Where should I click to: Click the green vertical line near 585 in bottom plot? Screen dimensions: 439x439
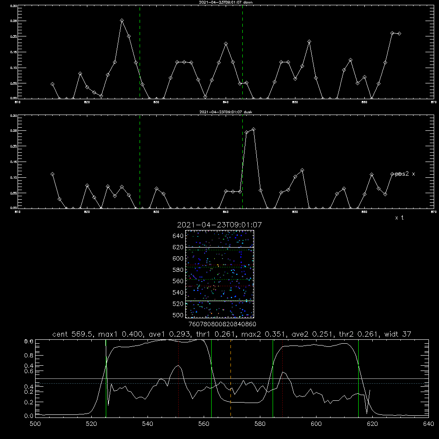(x=273, y=378)
